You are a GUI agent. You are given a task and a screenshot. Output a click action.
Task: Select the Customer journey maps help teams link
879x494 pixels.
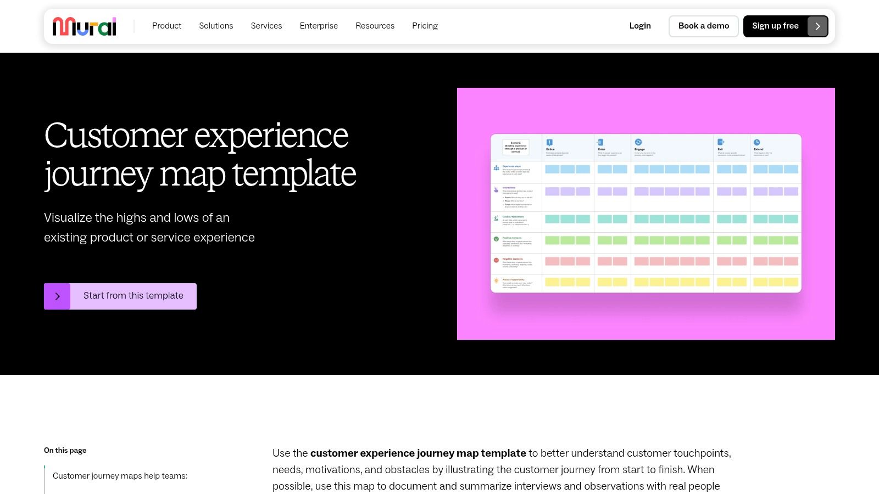[120, 476]
